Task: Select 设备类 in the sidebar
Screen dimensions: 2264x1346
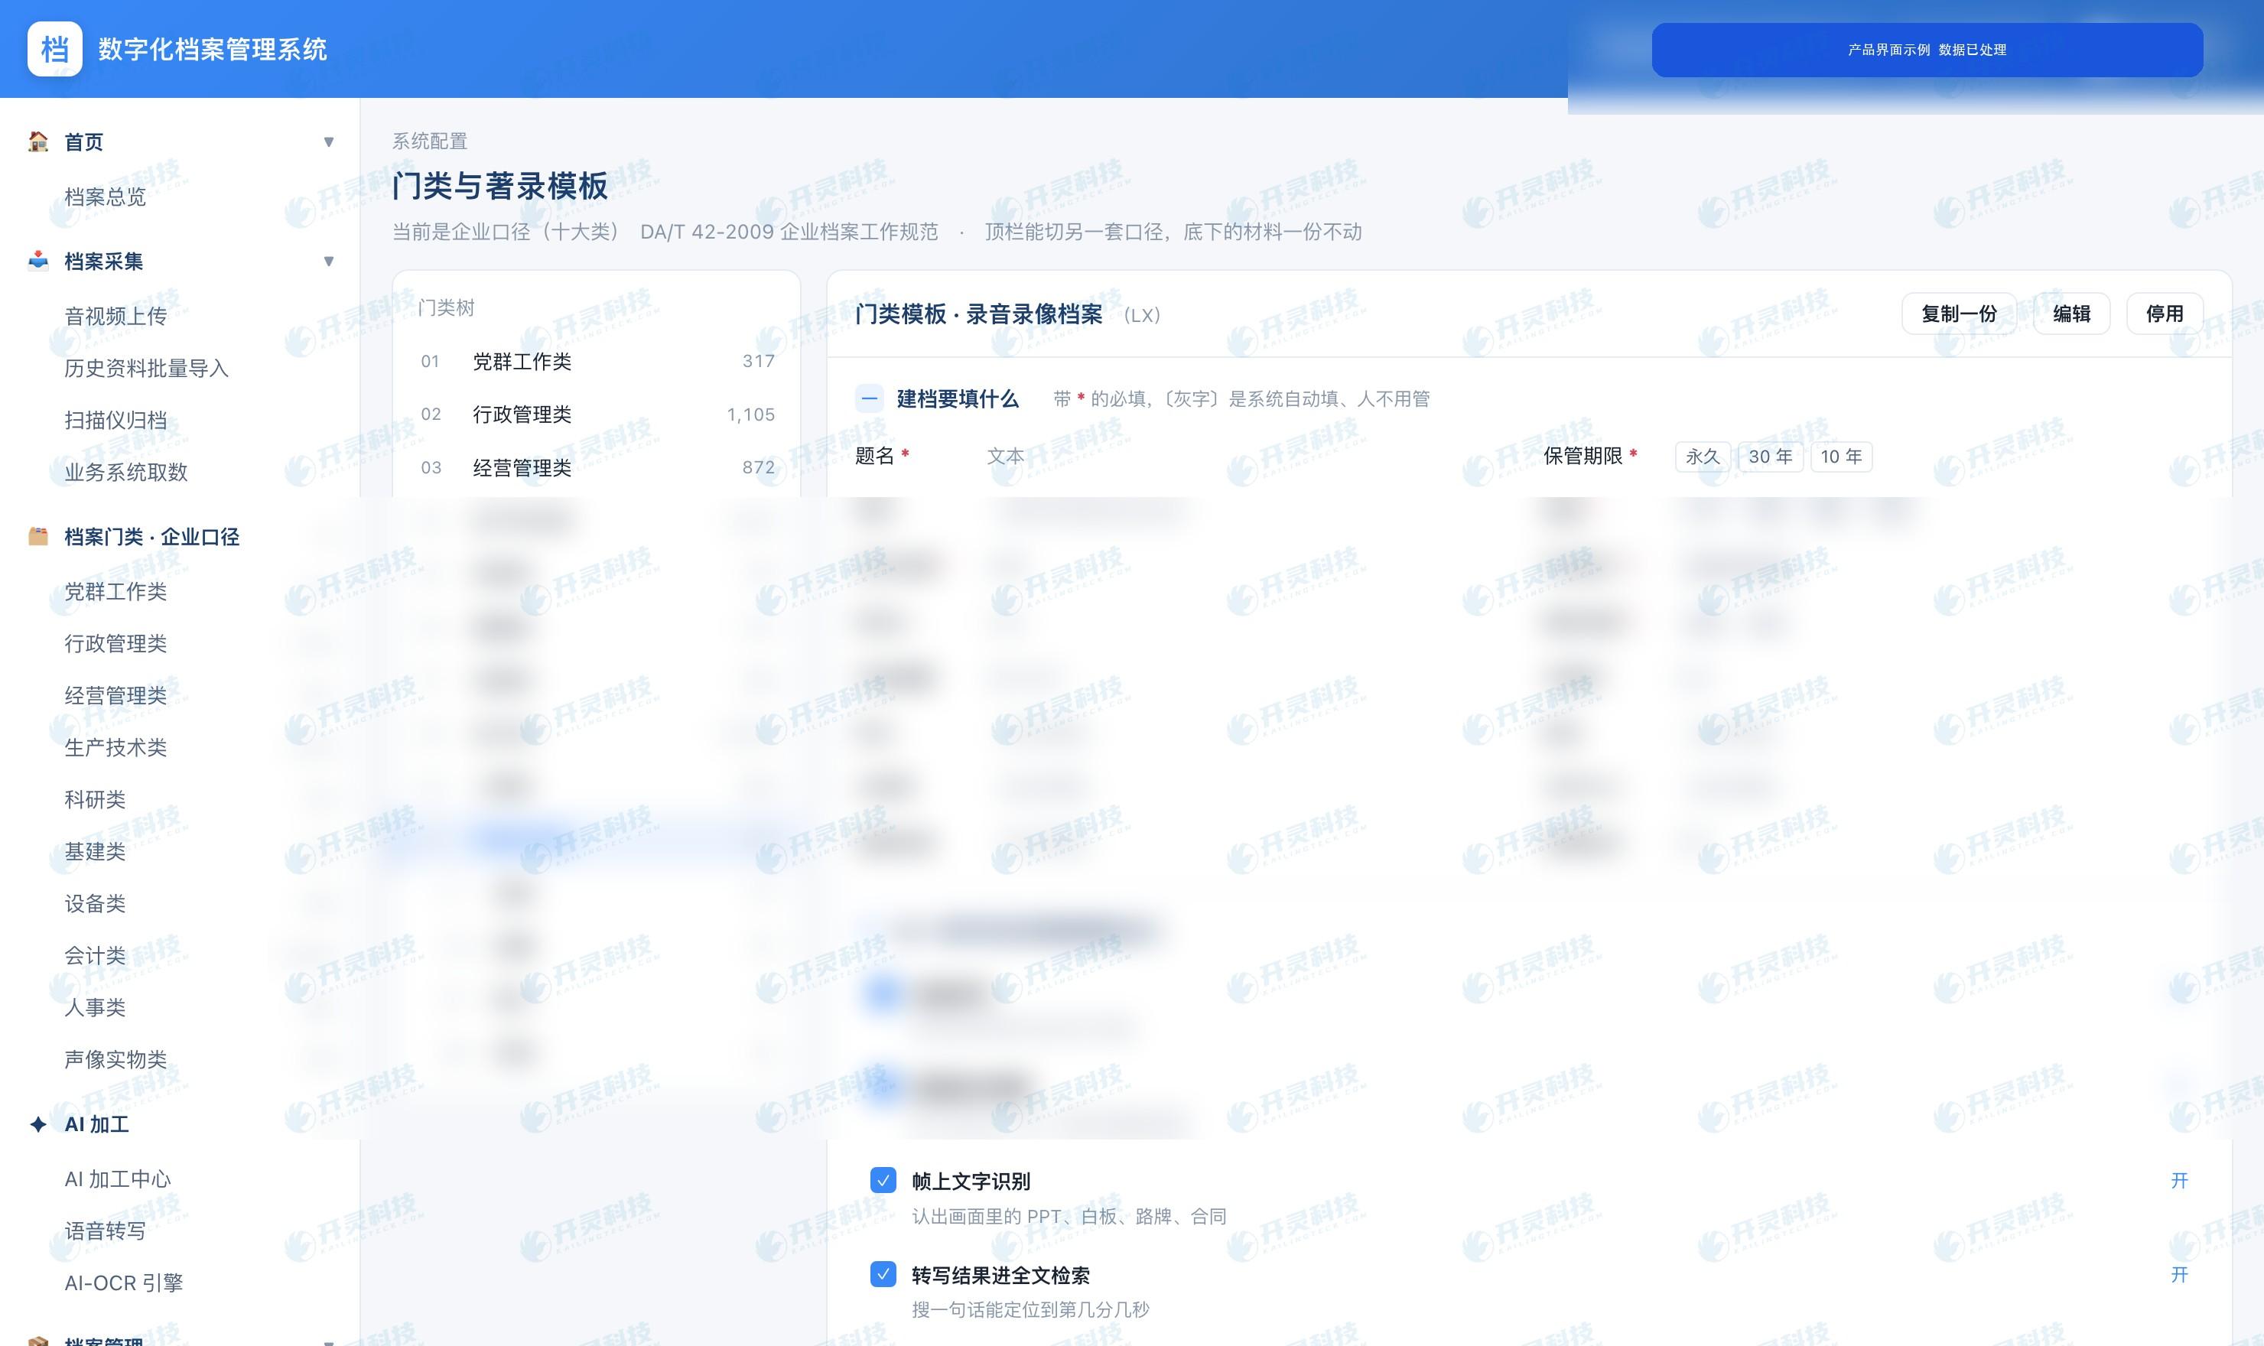Action: click(94, 903)
